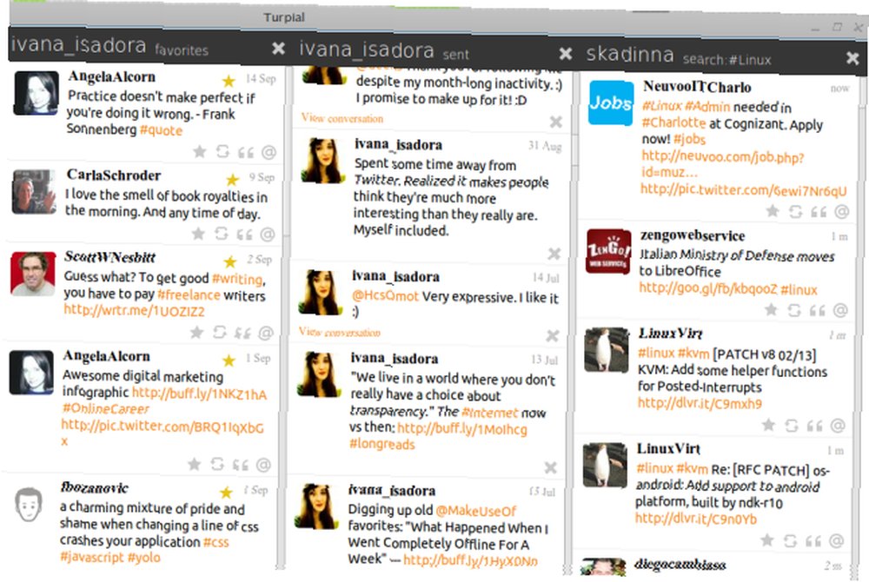
Task: Close the ivana_isadora favorites column
Action: (x=278, y=49)
